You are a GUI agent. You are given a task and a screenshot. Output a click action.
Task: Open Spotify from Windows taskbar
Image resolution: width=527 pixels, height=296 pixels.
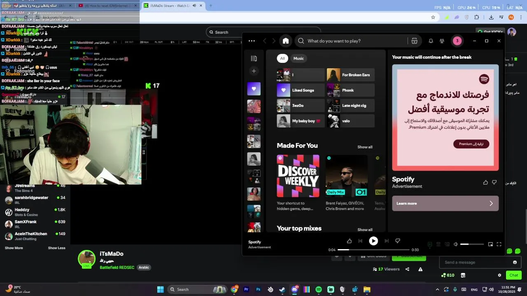tap(319, 289)
